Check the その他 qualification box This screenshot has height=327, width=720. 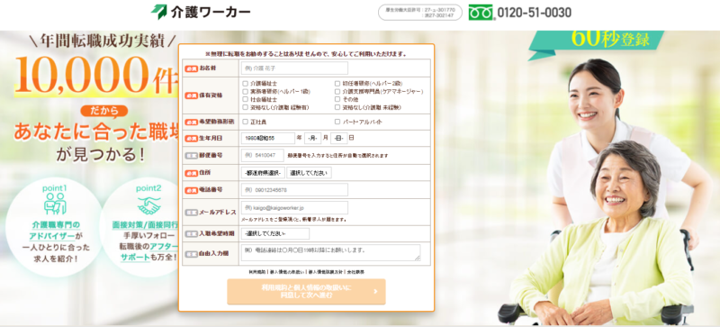point(337,99)
